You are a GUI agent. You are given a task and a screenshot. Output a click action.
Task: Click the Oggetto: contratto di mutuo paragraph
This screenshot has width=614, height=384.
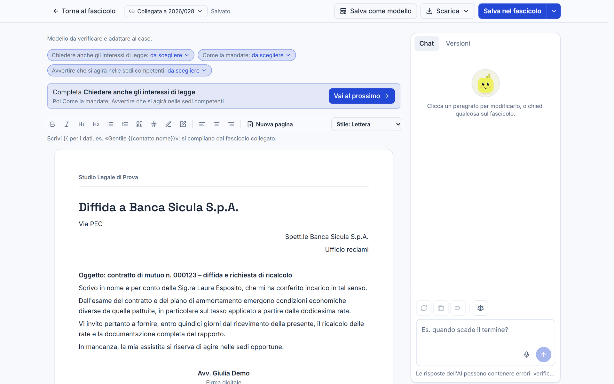pyautogui.click(x=185, y=275)
